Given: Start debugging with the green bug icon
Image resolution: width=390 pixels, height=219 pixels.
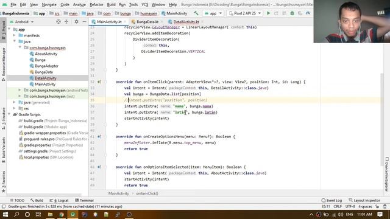Looking at the screenshot, I should pos(292,13).
